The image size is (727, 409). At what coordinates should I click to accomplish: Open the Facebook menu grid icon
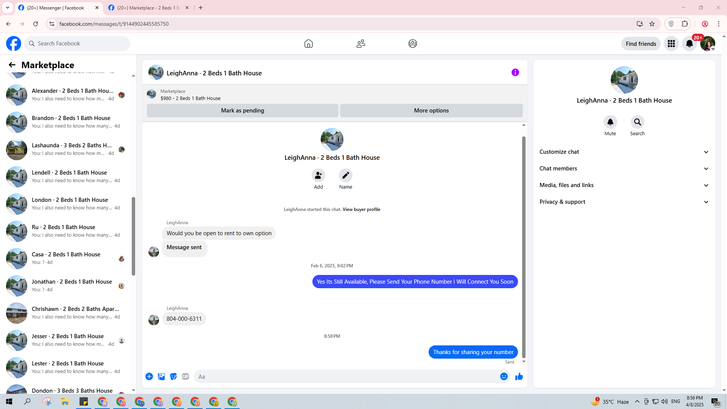671,44
